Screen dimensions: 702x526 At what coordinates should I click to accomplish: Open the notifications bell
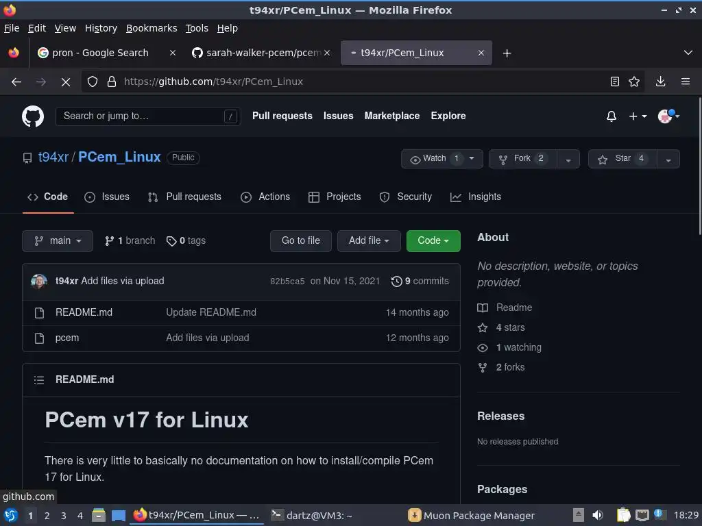pos(611,116)
